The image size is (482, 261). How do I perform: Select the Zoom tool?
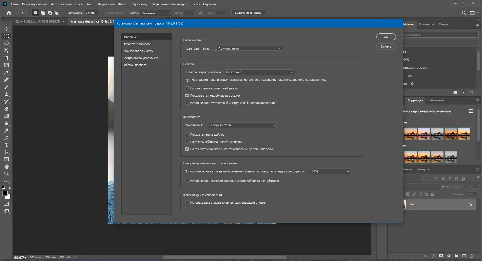(x=6, y=174)
